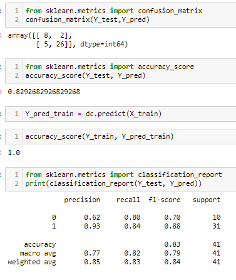Click weighted avg f1-score value 0.84
The height and width of the screenshot is (280, 236).
click(x=172, y=262)
